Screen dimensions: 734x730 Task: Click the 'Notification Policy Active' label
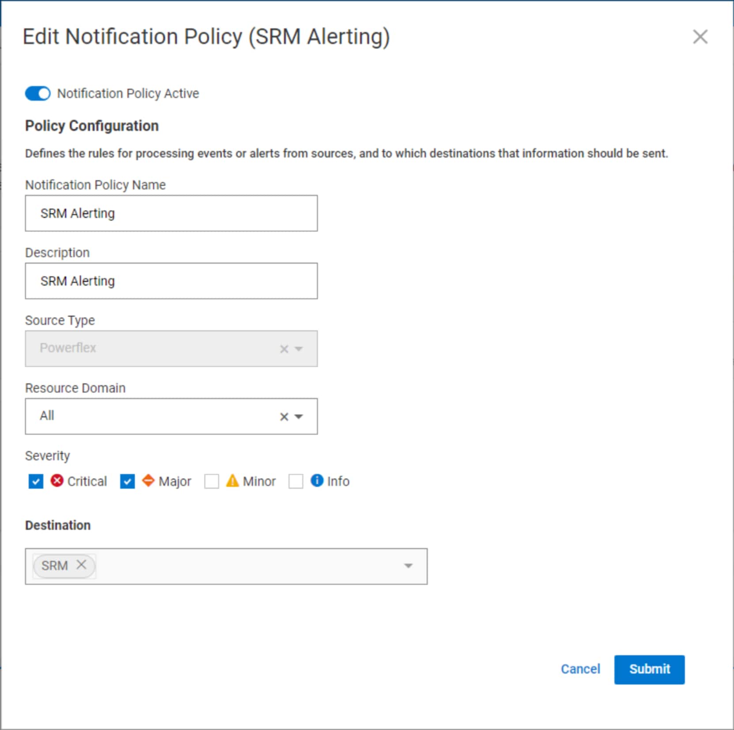[128, 94]
